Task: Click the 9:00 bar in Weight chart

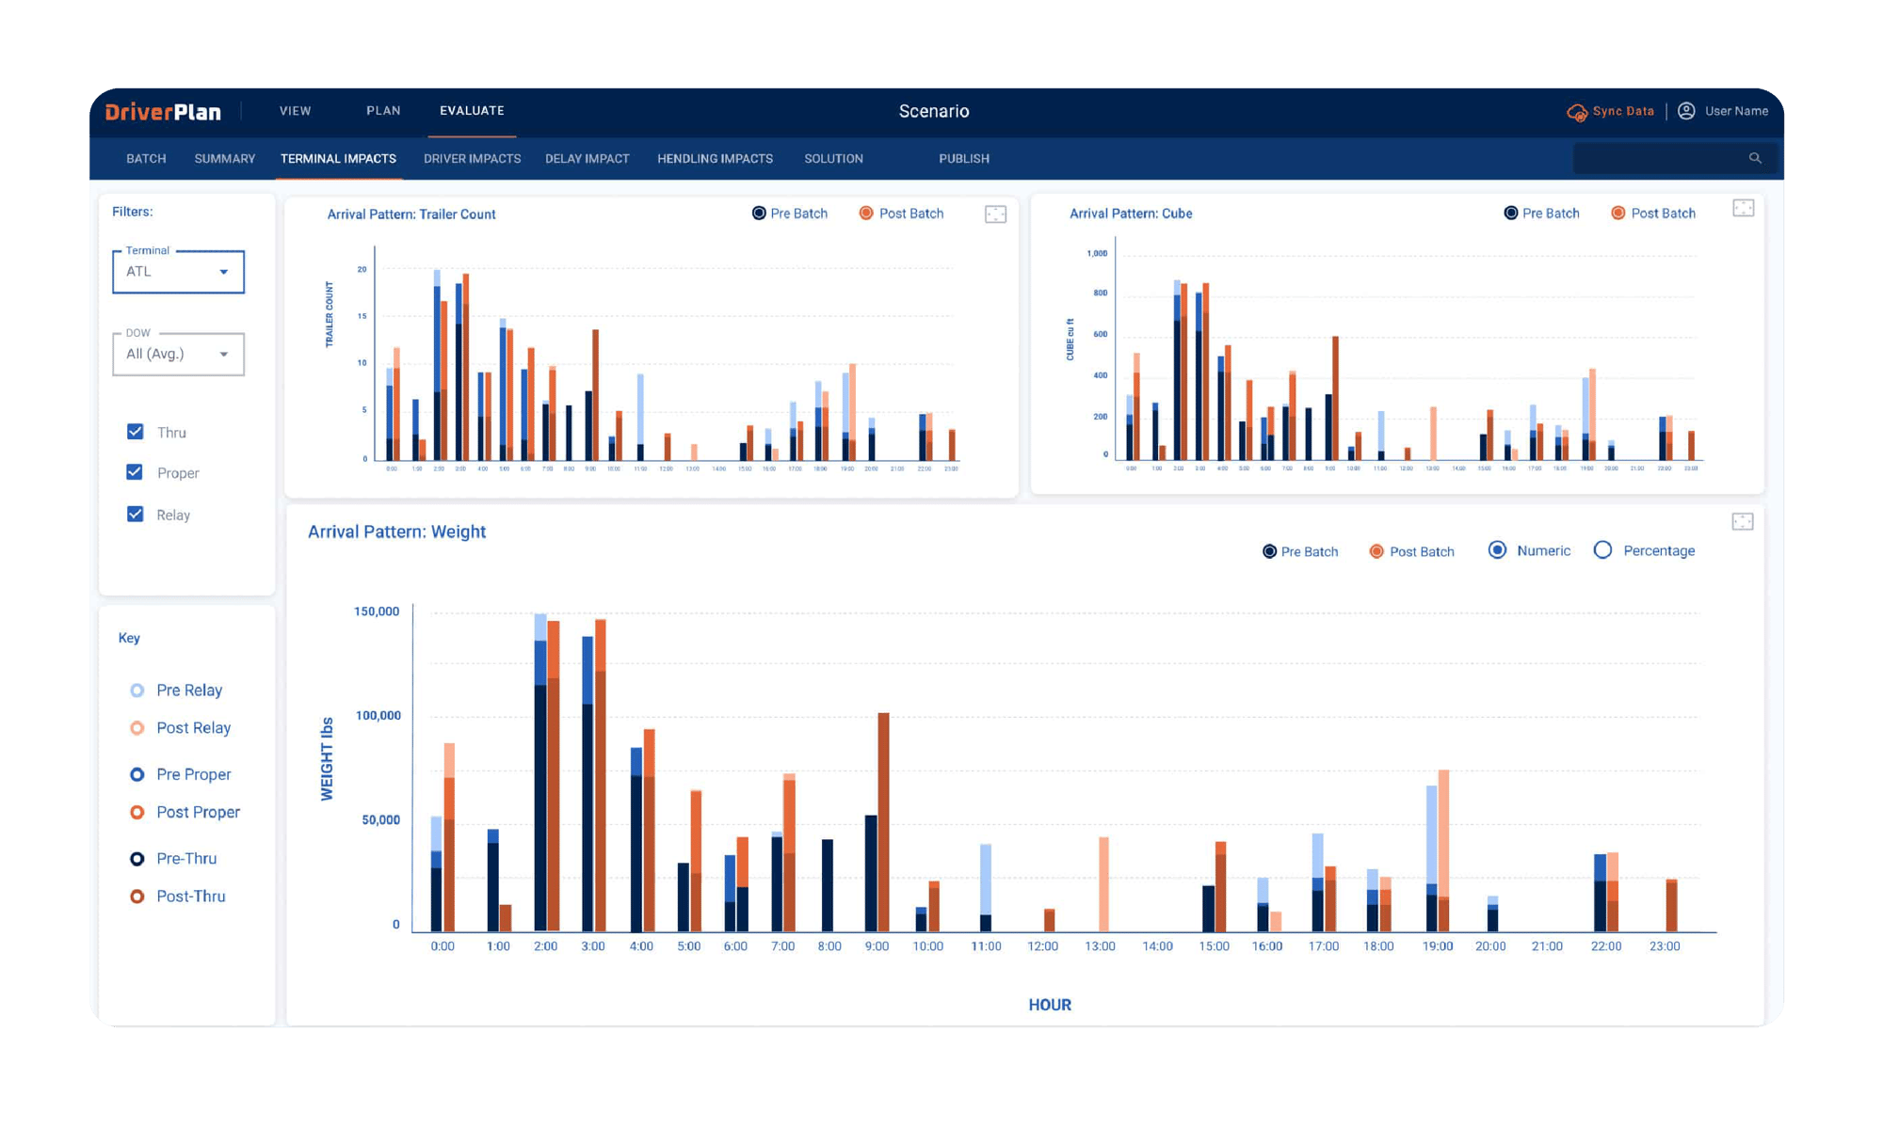Action: [x=877, y=823]
